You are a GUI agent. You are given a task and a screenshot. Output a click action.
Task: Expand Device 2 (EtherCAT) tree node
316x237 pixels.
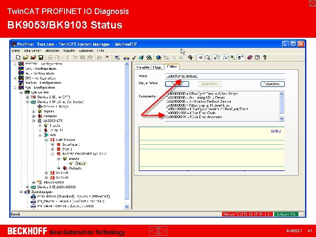27,97
